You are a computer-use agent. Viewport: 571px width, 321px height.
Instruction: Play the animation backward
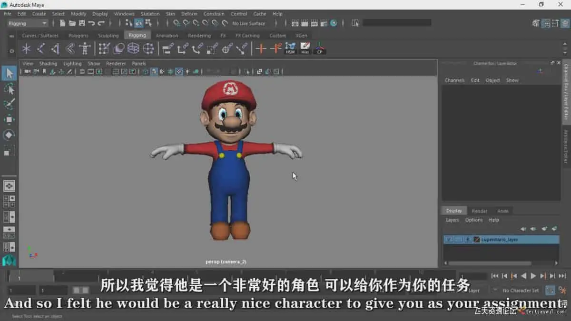(523, 276)
